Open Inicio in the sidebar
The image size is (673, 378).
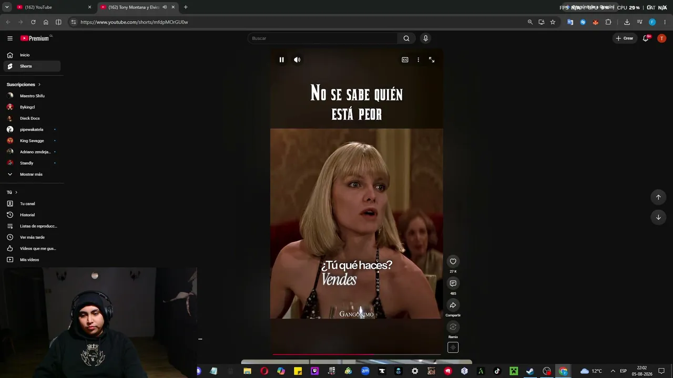tap(32, 55)
